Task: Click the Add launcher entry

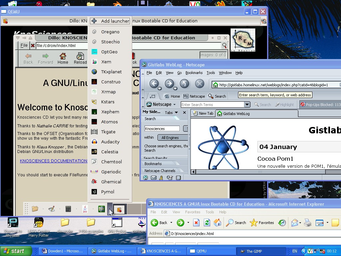Action: [110, 21]
